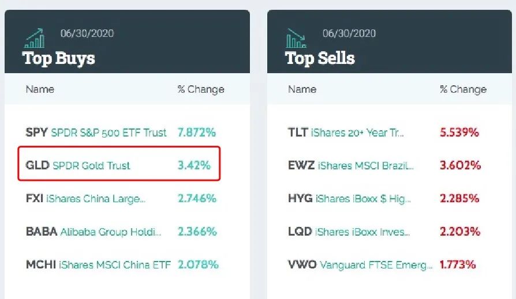Click the rising chart icon beside Top Buys
This screenshot has height=299, width=516.
(35, 39)
